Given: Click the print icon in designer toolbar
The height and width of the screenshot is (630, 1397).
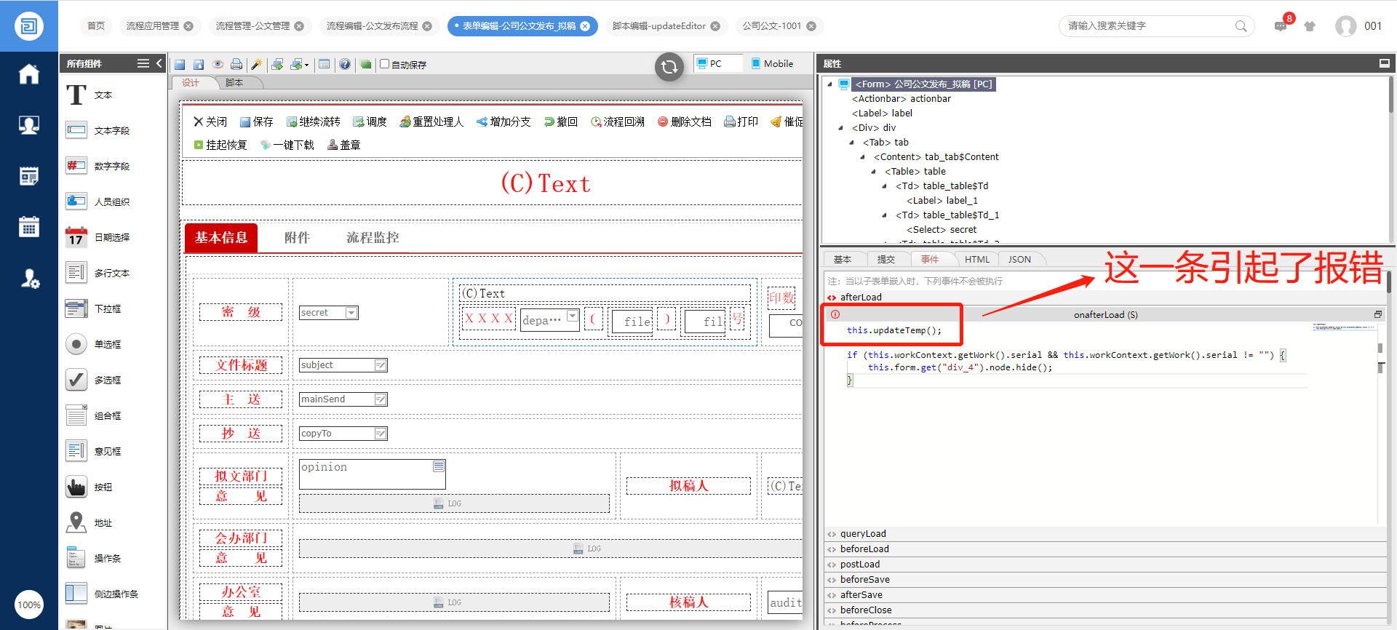Looking at the screenshot, I should pos(236,64).
